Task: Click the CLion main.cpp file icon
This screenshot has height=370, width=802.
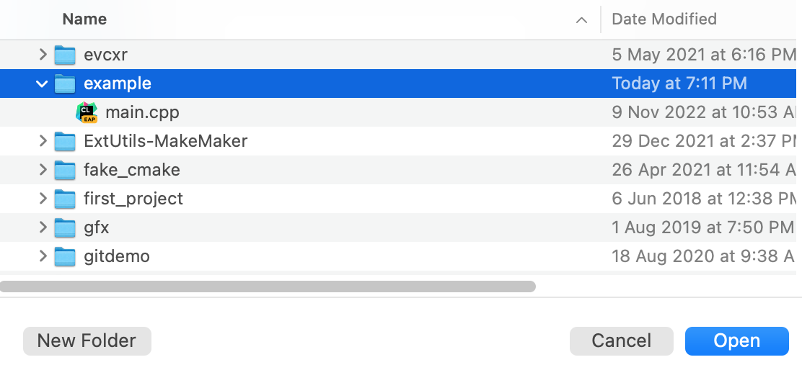Action: pyautogui.click(x=87, y=112)
